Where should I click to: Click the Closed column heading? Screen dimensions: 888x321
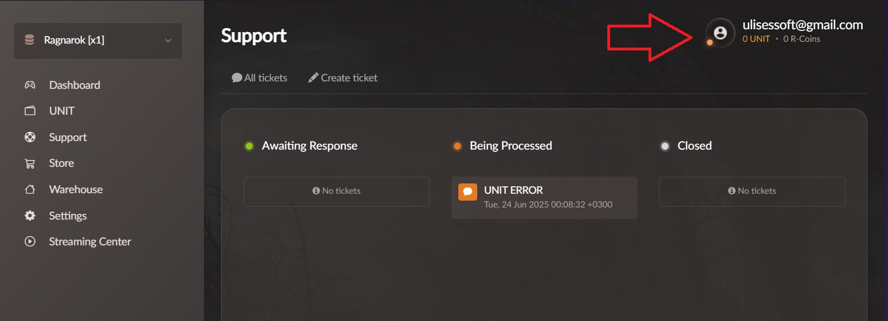point(694,146)
